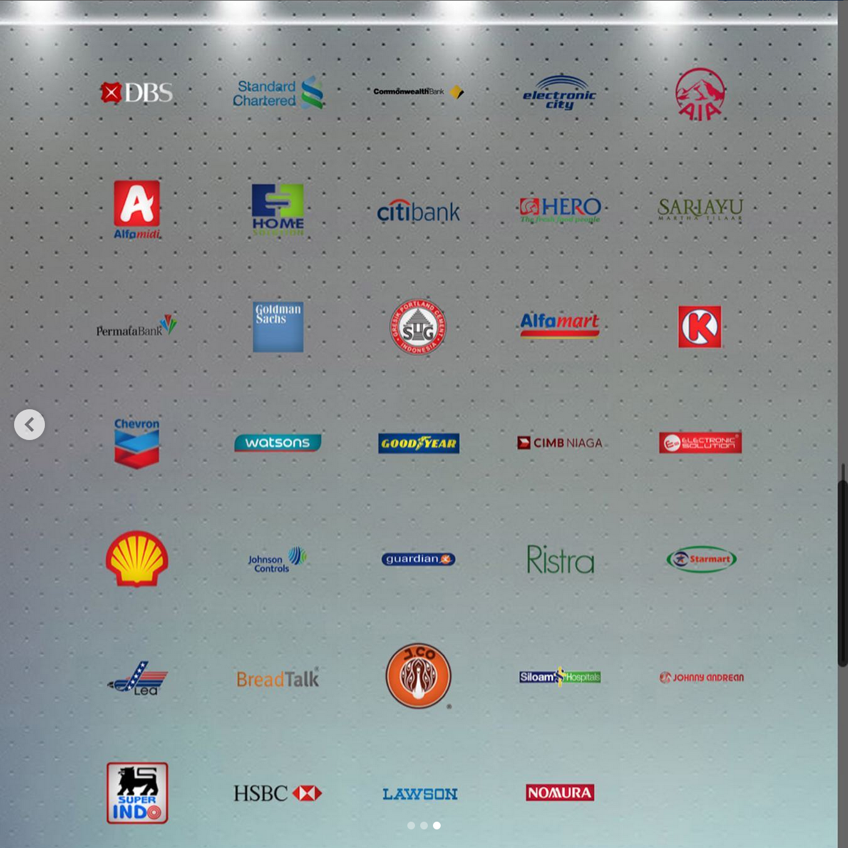Click the DBS bank logo

click(136, 93)
